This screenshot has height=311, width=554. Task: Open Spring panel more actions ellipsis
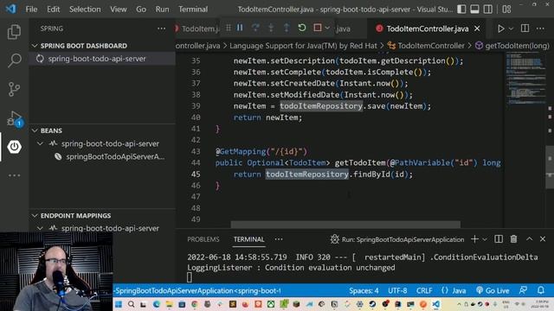[162, 29]
